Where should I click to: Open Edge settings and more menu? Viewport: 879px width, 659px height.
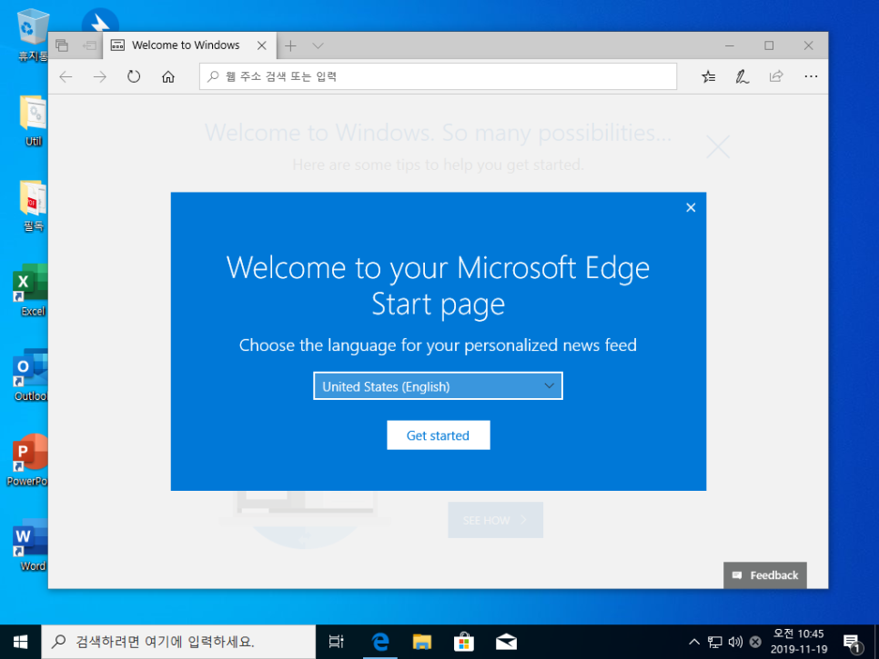[811, 76]
